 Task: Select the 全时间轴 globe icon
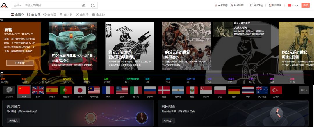(x=10, y=90)
